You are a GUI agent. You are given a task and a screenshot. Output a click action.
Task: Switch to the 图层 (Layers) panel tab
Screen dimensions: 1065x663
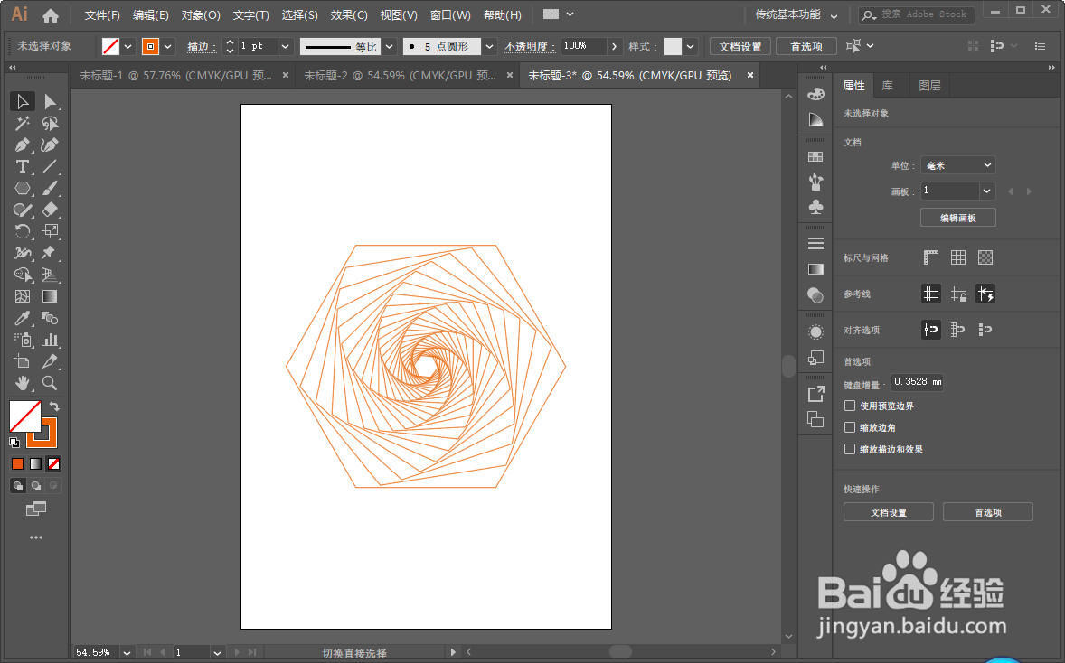pos(929,86)
